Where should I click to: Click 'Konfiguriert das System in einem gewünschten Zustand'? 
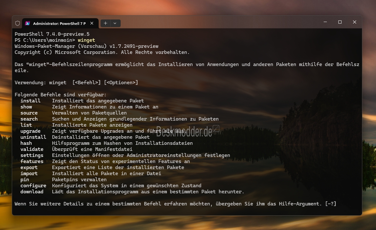point(127,186)
